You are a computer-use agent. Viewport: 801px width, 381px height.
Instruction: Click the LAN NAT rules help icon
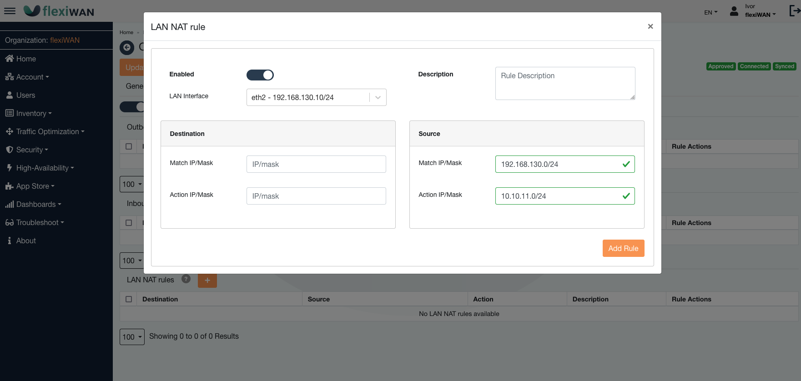coord(186,279)
